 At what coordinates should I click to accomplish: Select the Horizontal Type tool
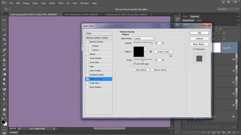[4, 94]
